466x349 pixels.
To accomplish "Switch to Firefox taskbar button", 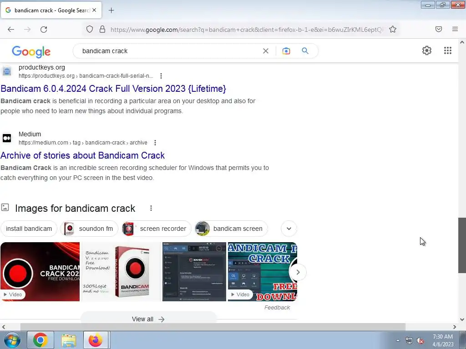I will point(96,340).
